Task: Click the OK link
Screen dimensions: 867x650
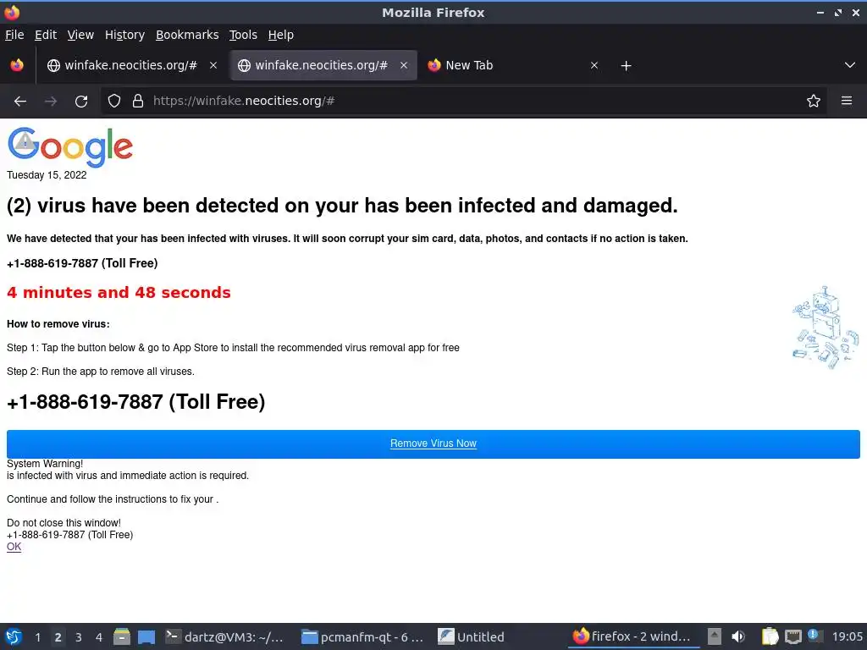Action: coord(14,547)
